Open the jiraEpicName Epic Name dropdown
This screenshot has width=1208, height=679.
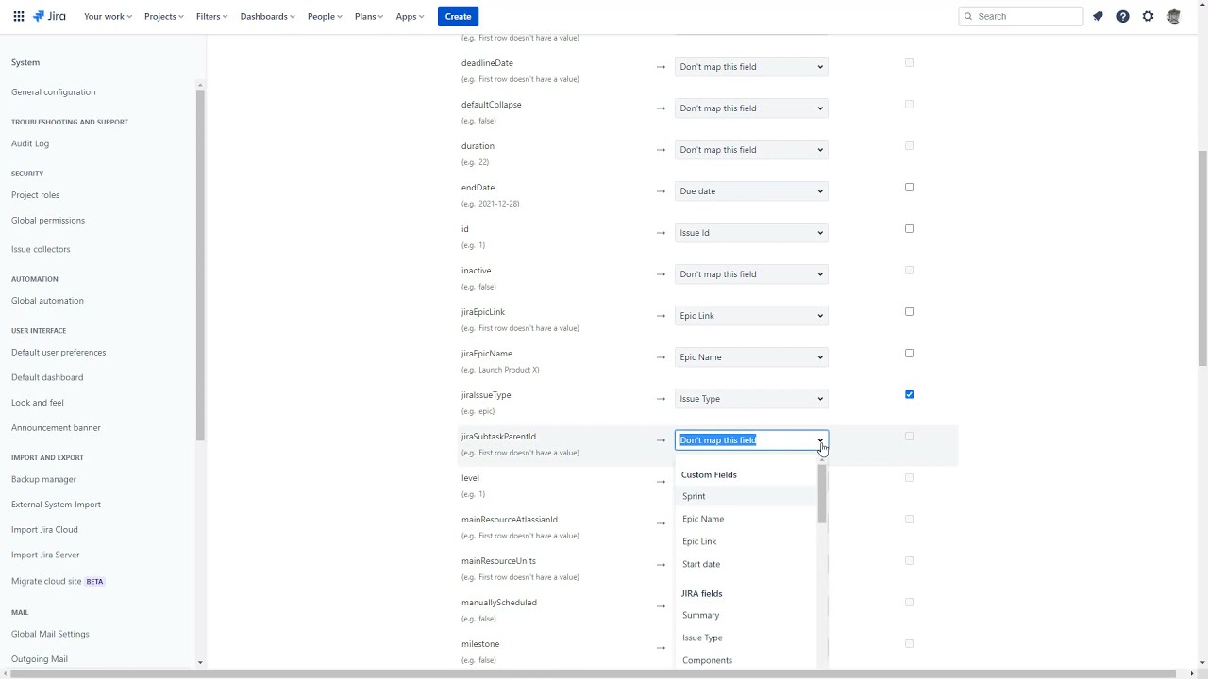coord(751,357)
